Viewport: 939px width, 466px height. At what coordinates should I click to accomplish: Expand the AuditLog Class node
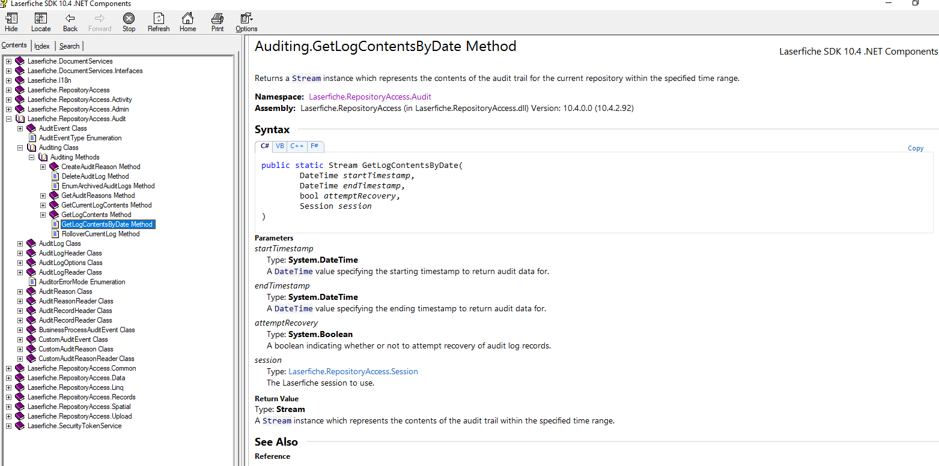pos(20,243)
